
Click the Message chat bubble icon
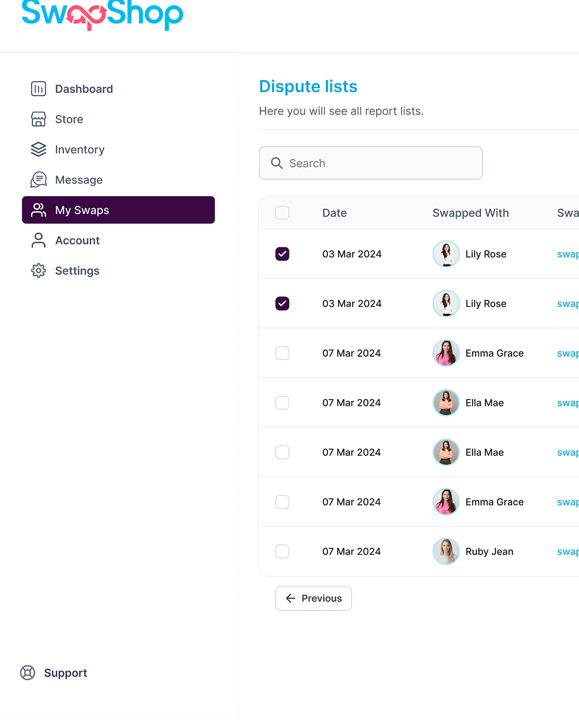38,180
